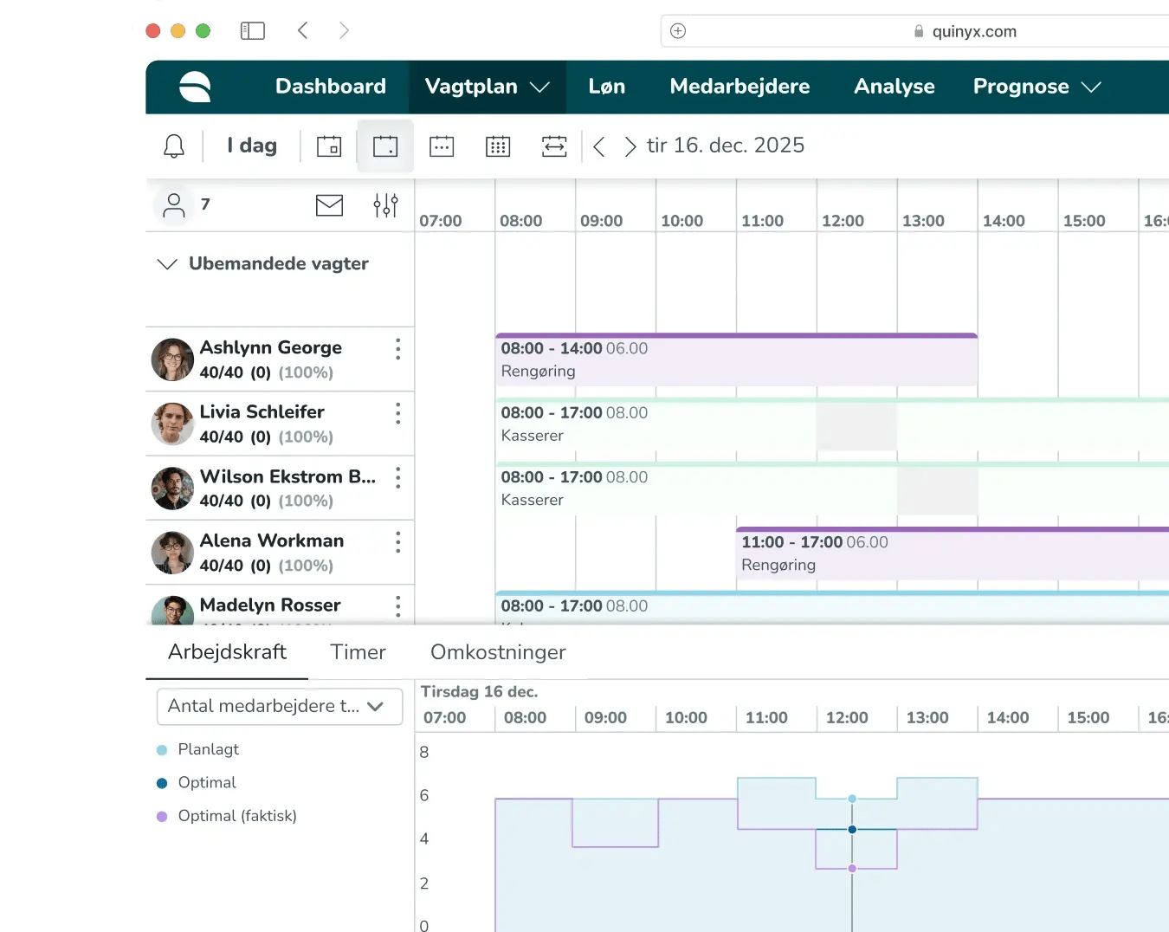Switch to the grid calendar month icon
Screen dimensions: 1169x932
pos(498,146)
